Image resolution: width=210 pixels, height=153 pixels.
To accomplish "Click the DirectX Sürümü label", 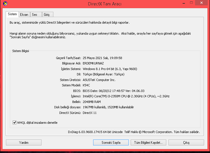I will (x=70, y=113).
